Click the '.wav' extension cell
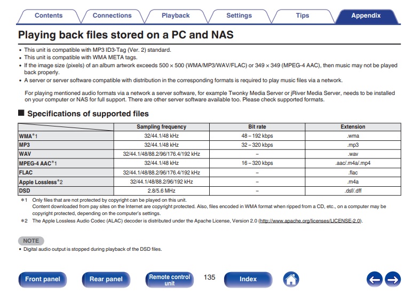420x294 pixels. 353,154
